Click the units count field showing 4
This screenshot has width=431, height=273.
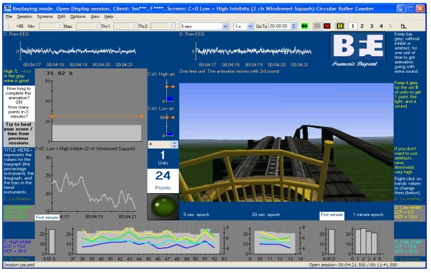pyautogui.click(x=159, y=144)
